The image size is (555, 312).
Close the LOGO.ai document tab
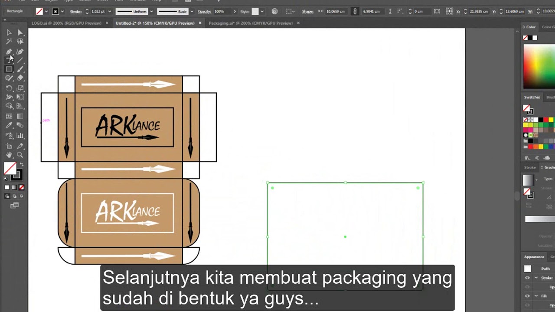tap(107, 23)
